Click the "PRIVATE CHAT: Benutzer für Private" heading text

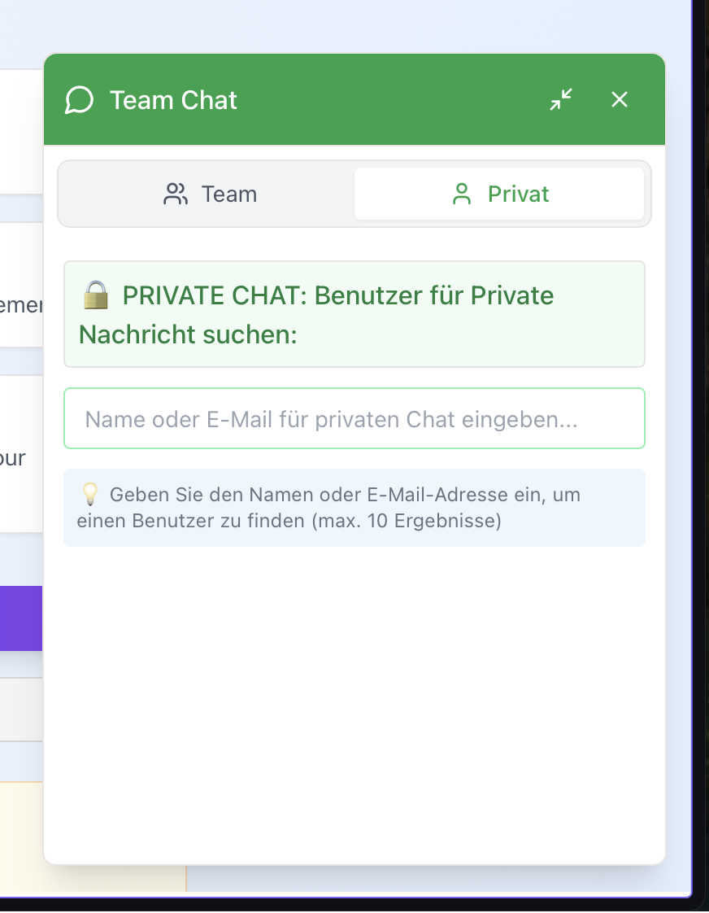(x=338, y=295)
